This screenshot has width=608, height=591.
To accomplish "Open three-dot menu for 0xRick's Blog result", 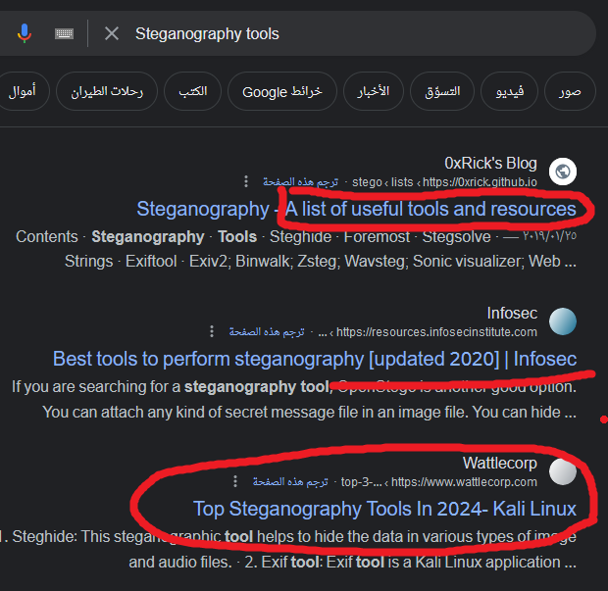I will [246, 181].
